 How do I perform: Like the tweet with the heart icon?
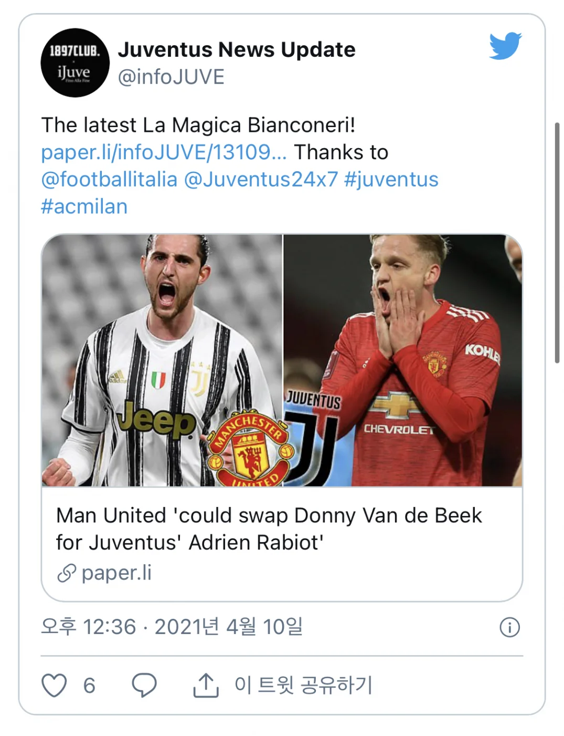click(x=54, y=685)
